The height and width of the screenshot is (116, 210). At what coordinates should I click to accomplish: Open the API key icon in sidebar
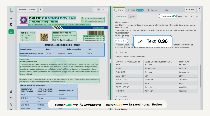click(11, 92)
